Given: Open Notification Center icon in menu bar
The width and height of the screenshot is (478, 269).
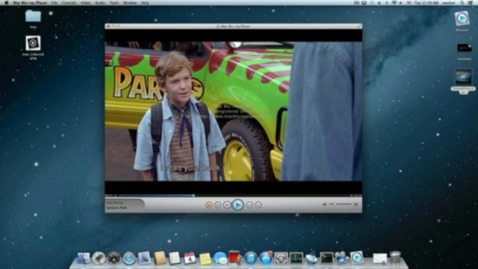Looking at the screenshot, I should pyautogui.click(x=470, y=3).
